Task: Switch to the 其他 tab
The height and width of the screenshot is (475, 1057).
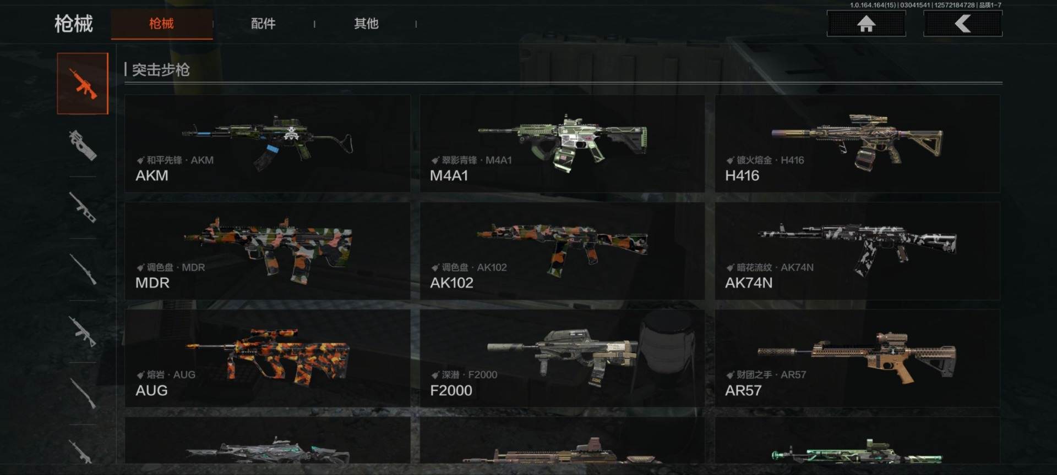Action: point(366,24)
